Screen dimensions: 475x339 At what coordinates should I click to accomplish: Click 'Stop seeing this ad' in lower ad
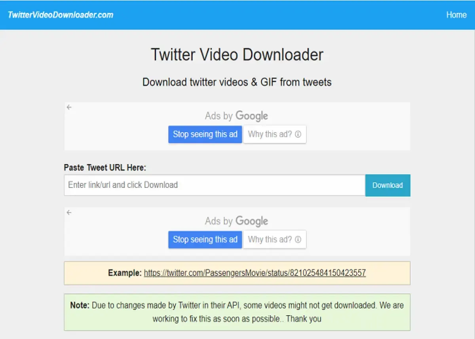coord(205,240)
